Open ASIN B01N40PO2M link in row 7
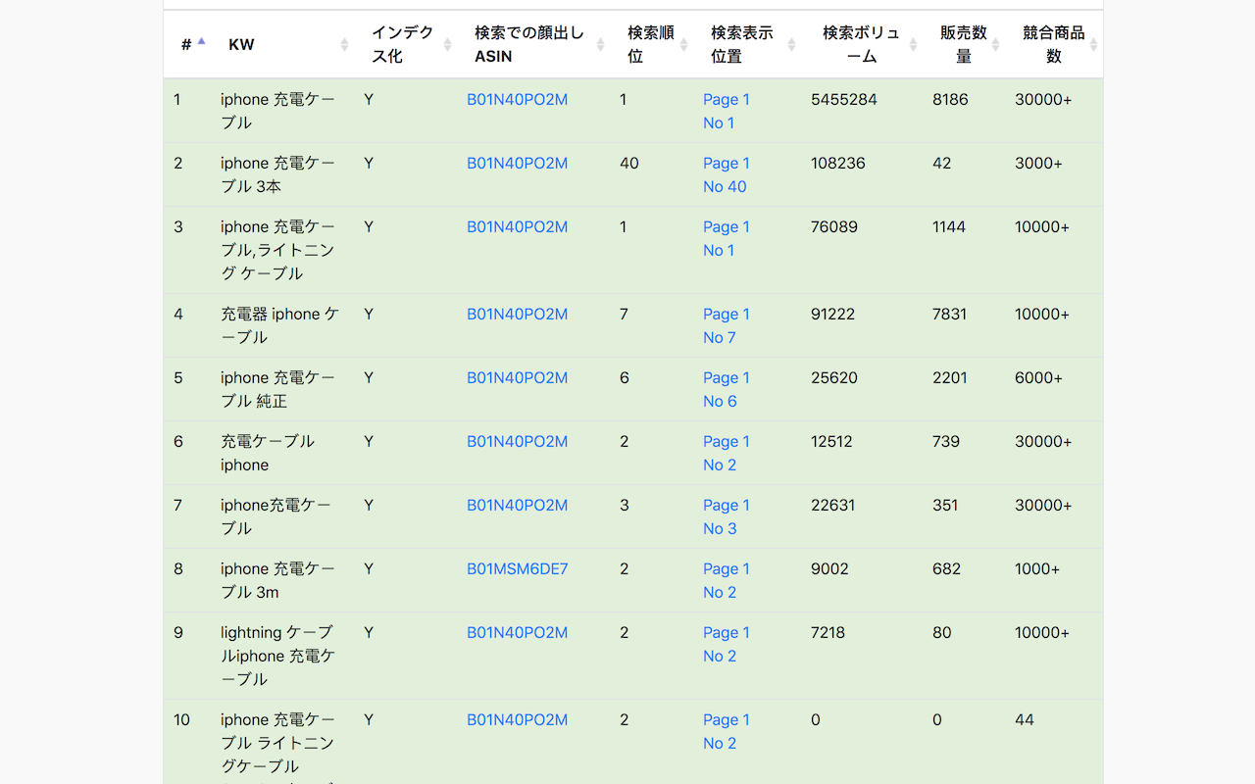 pyautogui.click(x=517, y=505)
